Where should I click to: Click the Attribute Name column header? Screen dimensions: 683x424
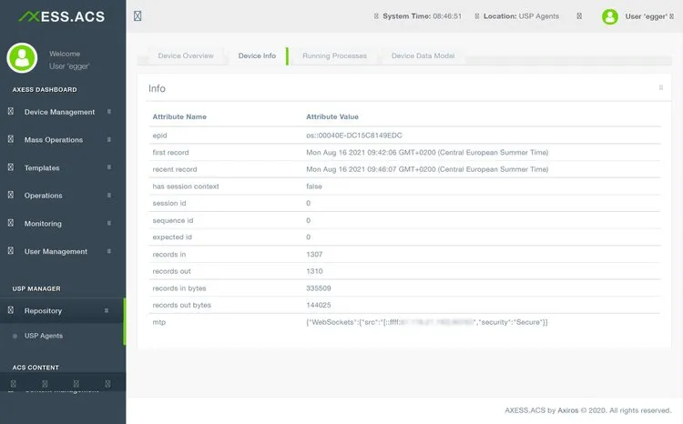pyautogui.click(x=179, y=117)
